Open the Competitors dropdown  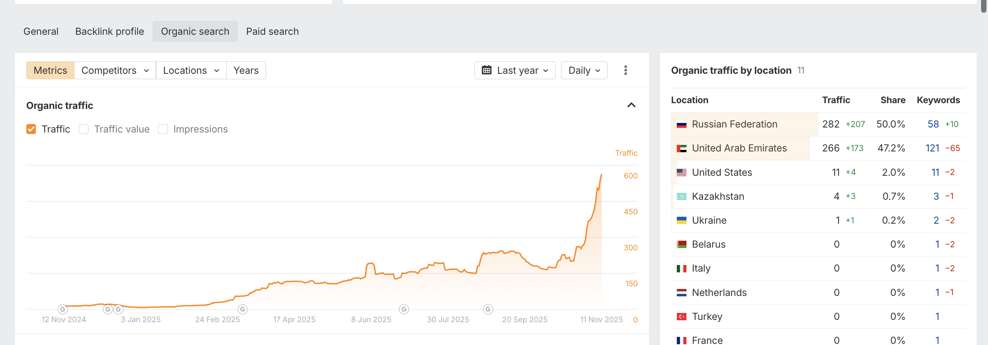tap(115, 70)
